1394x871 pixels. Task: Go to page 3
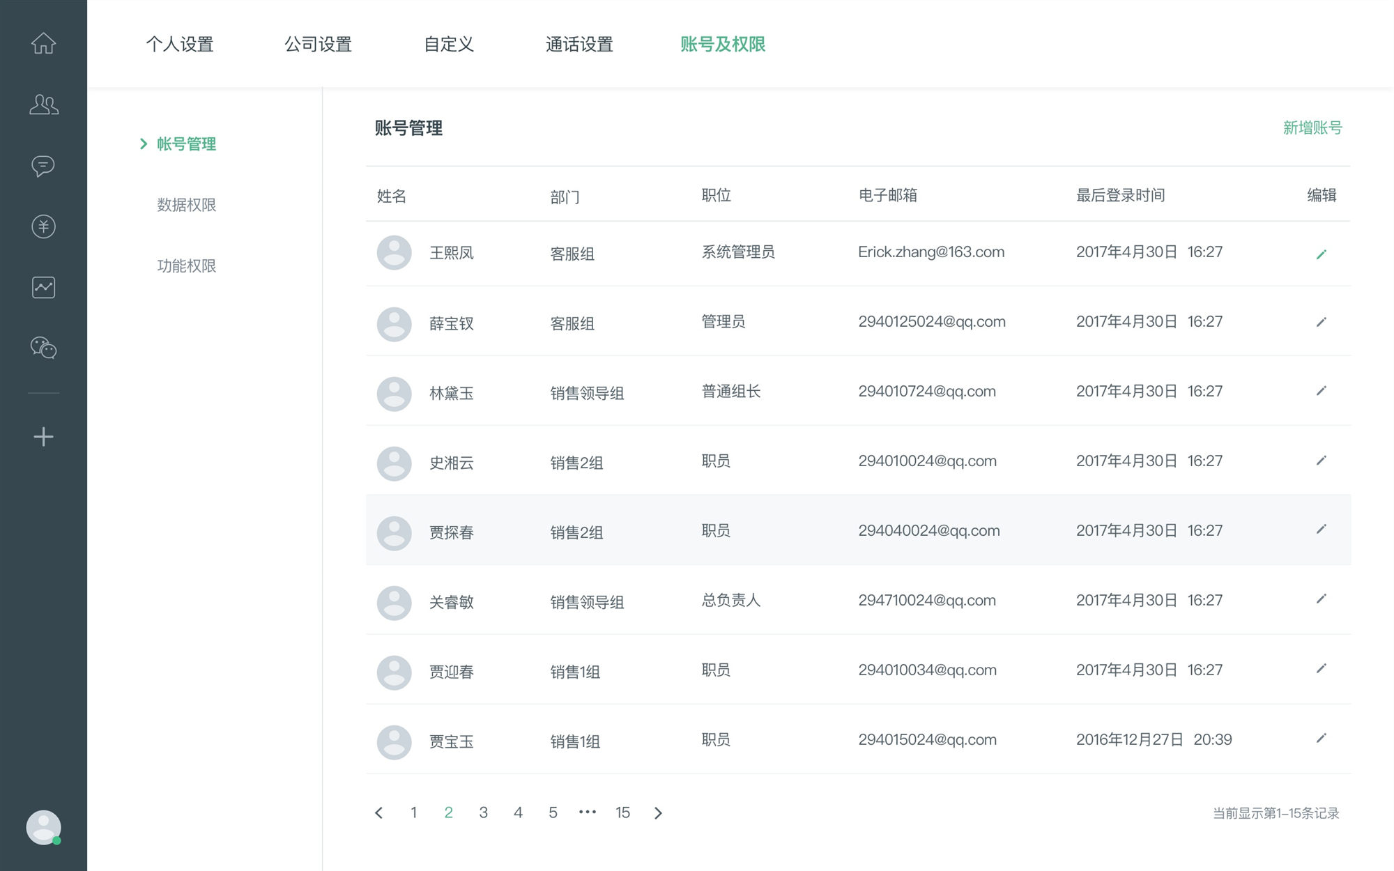tap(483, 812)
